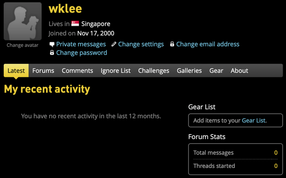The image size is (286, 178).
Task: Click the pencil icon beside Change settings
Action: pos(114,44)
